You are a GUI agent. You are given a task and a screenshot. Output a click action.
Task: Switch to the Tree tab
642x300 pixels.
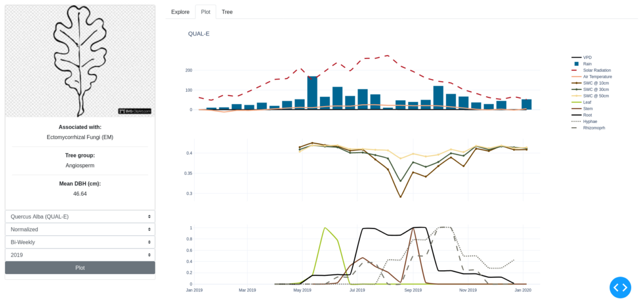[x=227, y=12]
